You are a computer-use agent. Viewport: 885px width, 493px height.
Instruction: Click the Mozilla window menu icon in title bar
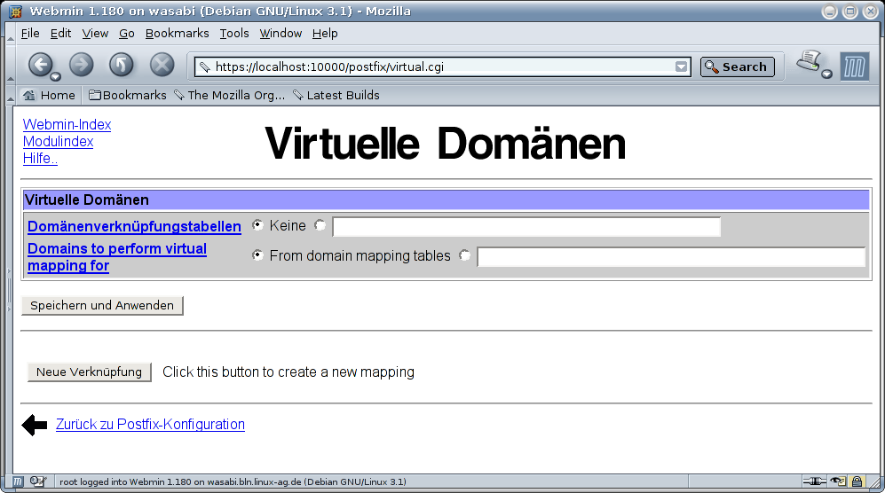click(15, 12)
